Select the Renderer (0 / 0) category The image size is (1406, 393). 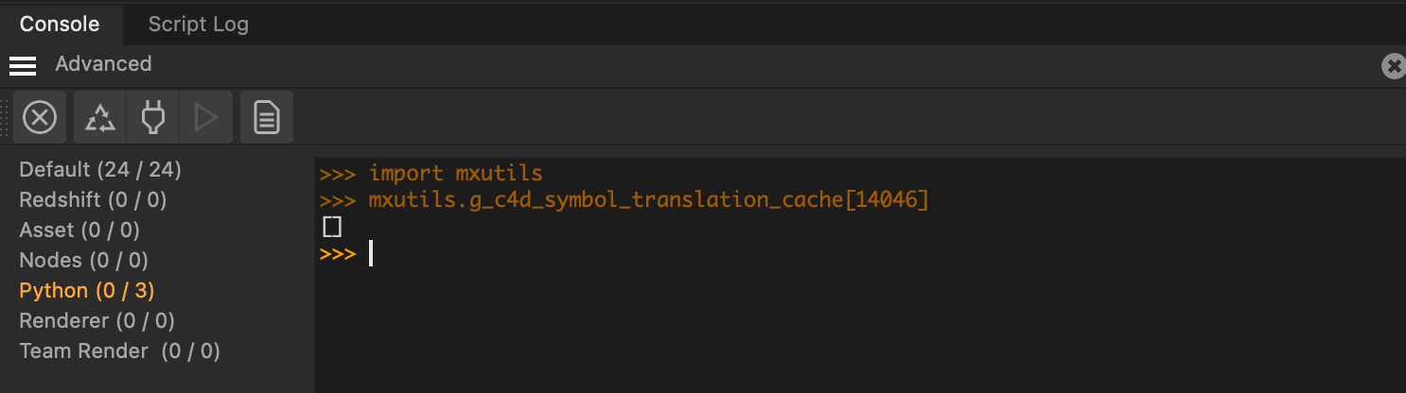[x=97, y=321]
